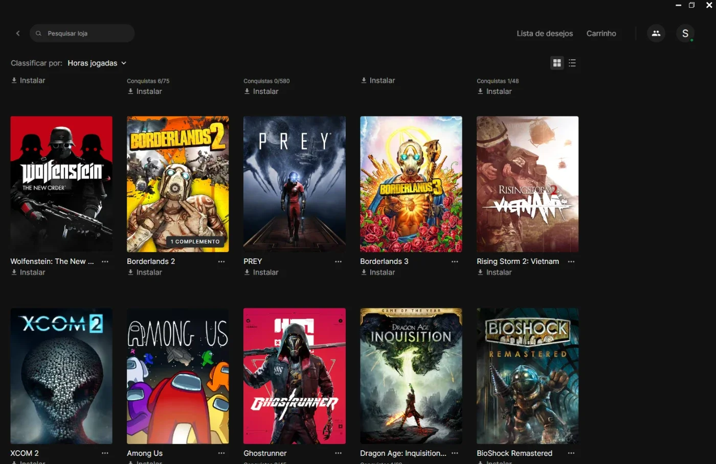The height and width of the screenshot is (464, 716).
Task: Click the Ghostrunner title text
Action: point(265,453)
